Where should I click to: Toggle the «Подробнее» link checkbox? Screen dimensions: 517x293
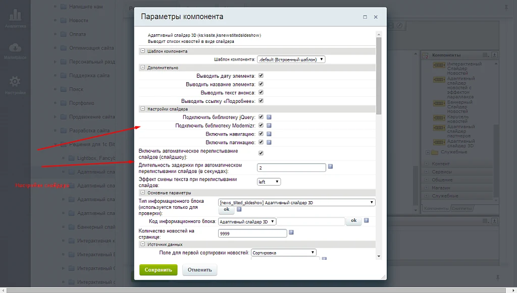(x=261, y=101)
